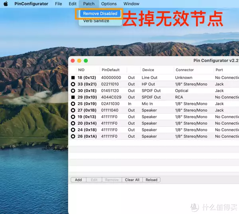Toggle the circle marker for node 27 (0x1B)
The height and width of the screenshot is (214, 239).
coord(73,110)
